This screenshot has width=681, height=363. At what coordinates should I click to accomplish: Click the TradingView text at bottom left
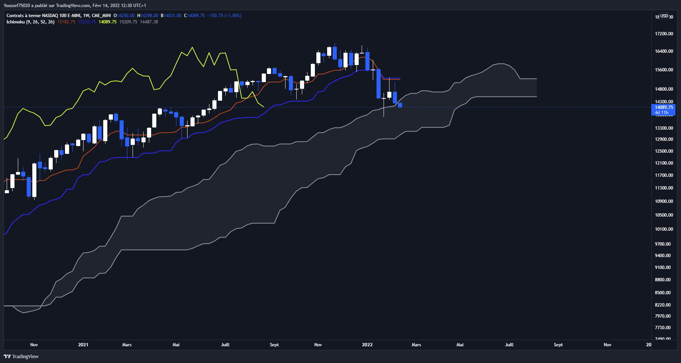pyautogui.click(x=25, y=356)
